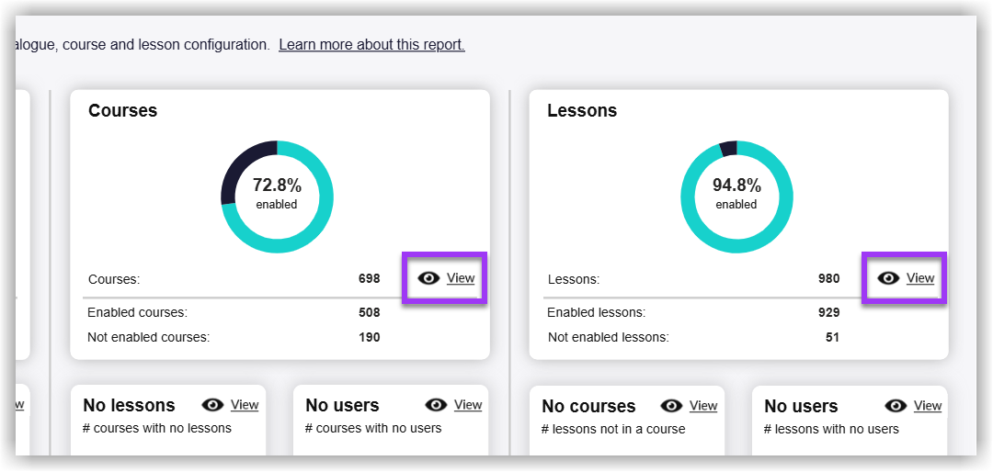
Task: Open the 'Learn more about this report' link
Action: click(x=371, y=45)
